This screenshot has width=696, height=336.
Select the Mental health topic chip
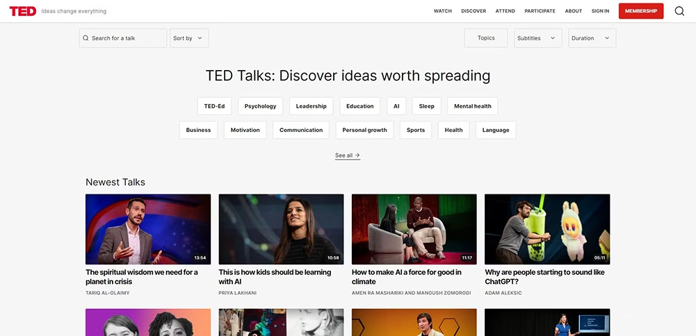click(472, 106)
